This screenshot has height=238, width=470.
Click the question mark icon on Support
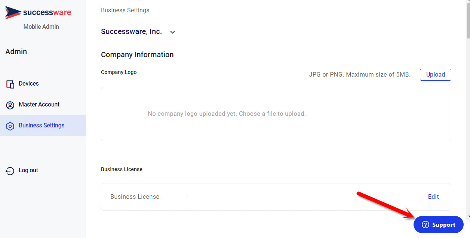coord(425,225)
